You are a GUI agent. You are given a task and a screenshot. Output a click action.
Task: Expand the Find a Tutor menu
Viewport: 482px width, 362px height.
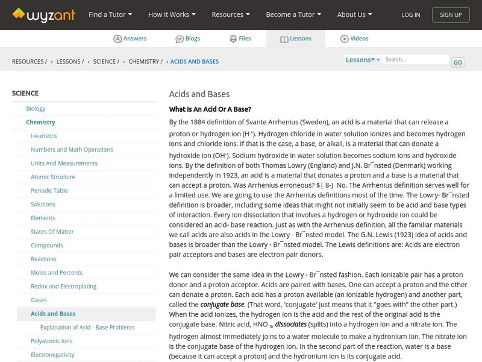pos(110,14)
